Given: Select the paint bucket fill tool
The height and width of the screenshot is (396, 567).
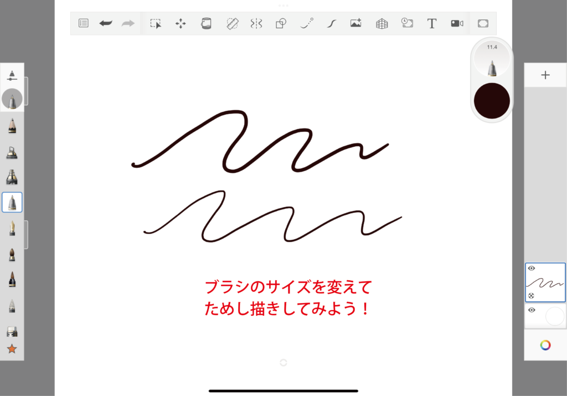Looking at the screenshot, I should 206,23.
